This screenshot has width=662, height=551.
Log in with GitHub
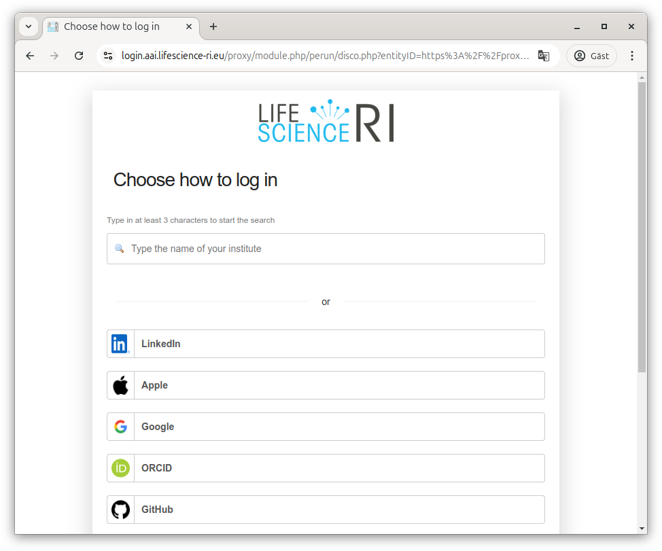click(x=326, y=510)
